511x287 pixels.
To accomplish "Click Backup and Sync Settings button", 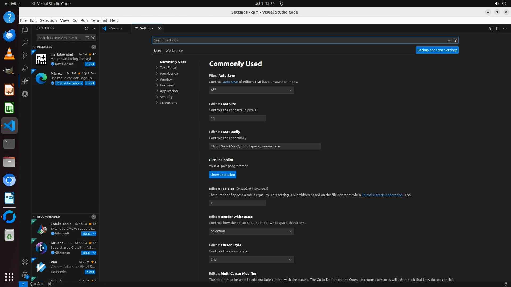I will (437, 50).
